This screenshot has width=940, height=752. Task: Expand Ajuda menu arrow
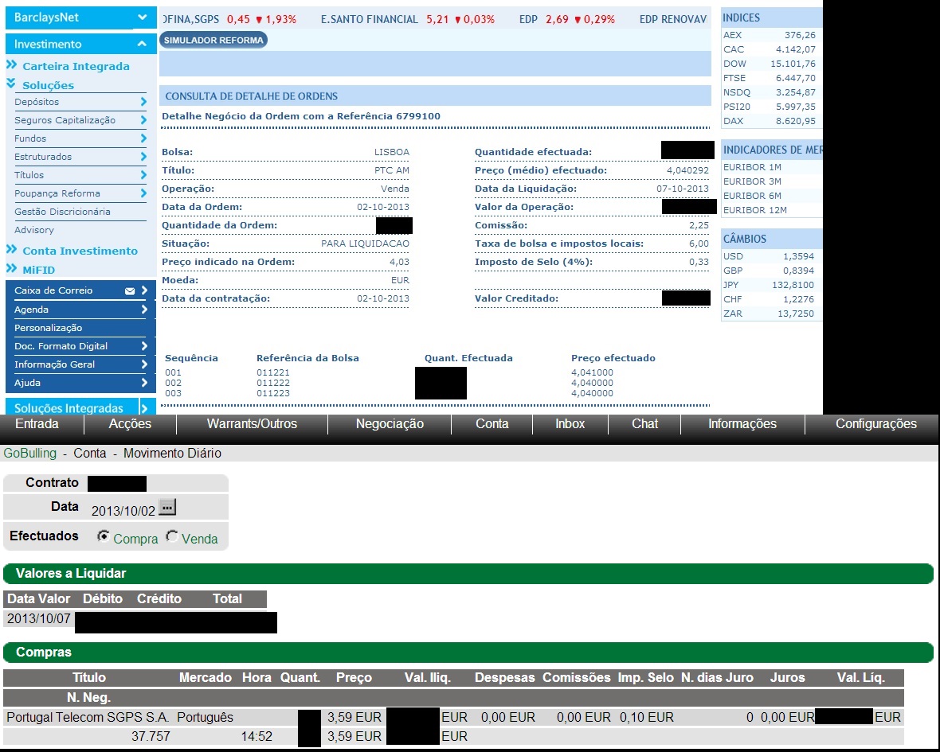click(144, 383)
